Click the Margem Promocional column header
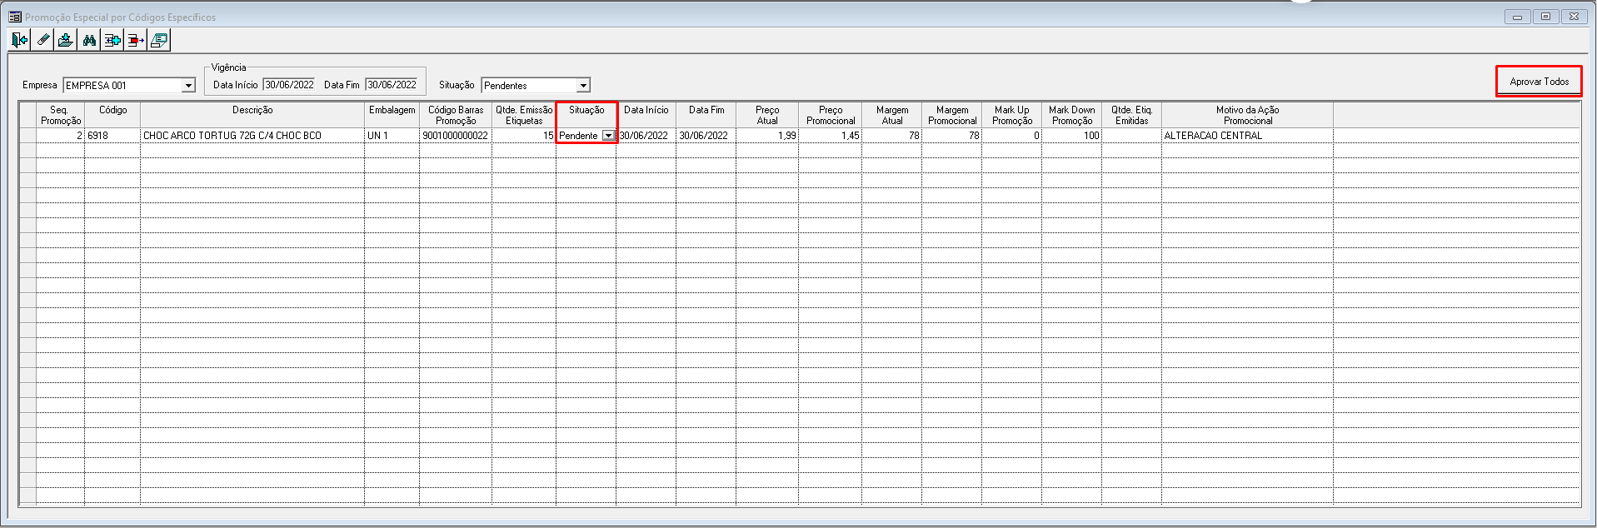Image resolution: width=1597 pixels, height=528 pixels. pyautogui.click(x=952, y=115)
